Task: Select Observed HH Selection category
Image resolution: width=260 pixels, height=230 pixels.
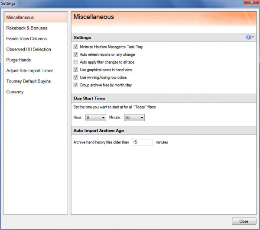Action: click(29, 49)
